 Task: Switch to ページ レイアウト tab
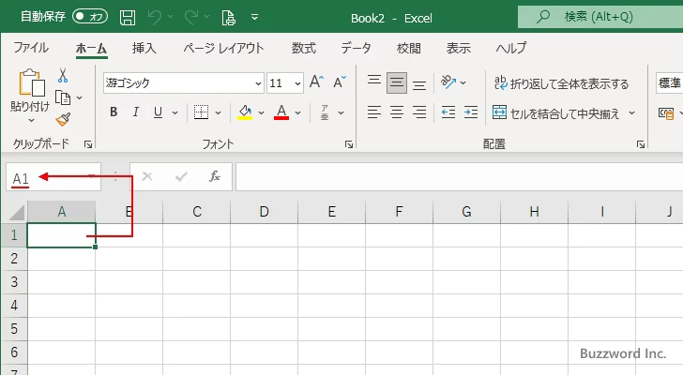[223, 48]
